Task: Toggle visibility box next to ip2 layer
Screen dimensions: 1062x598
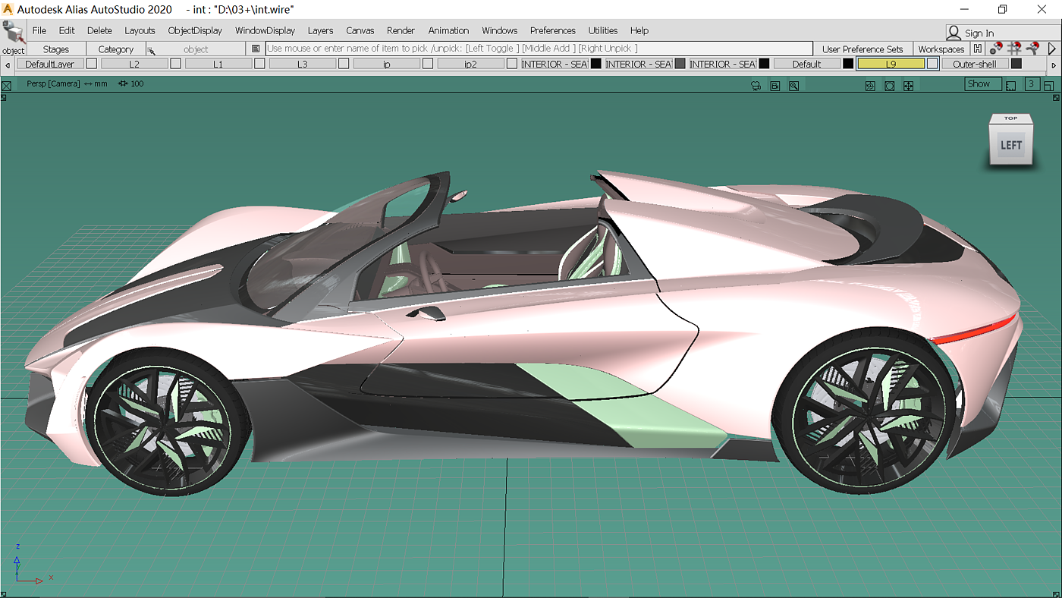Action: [512, 64]
